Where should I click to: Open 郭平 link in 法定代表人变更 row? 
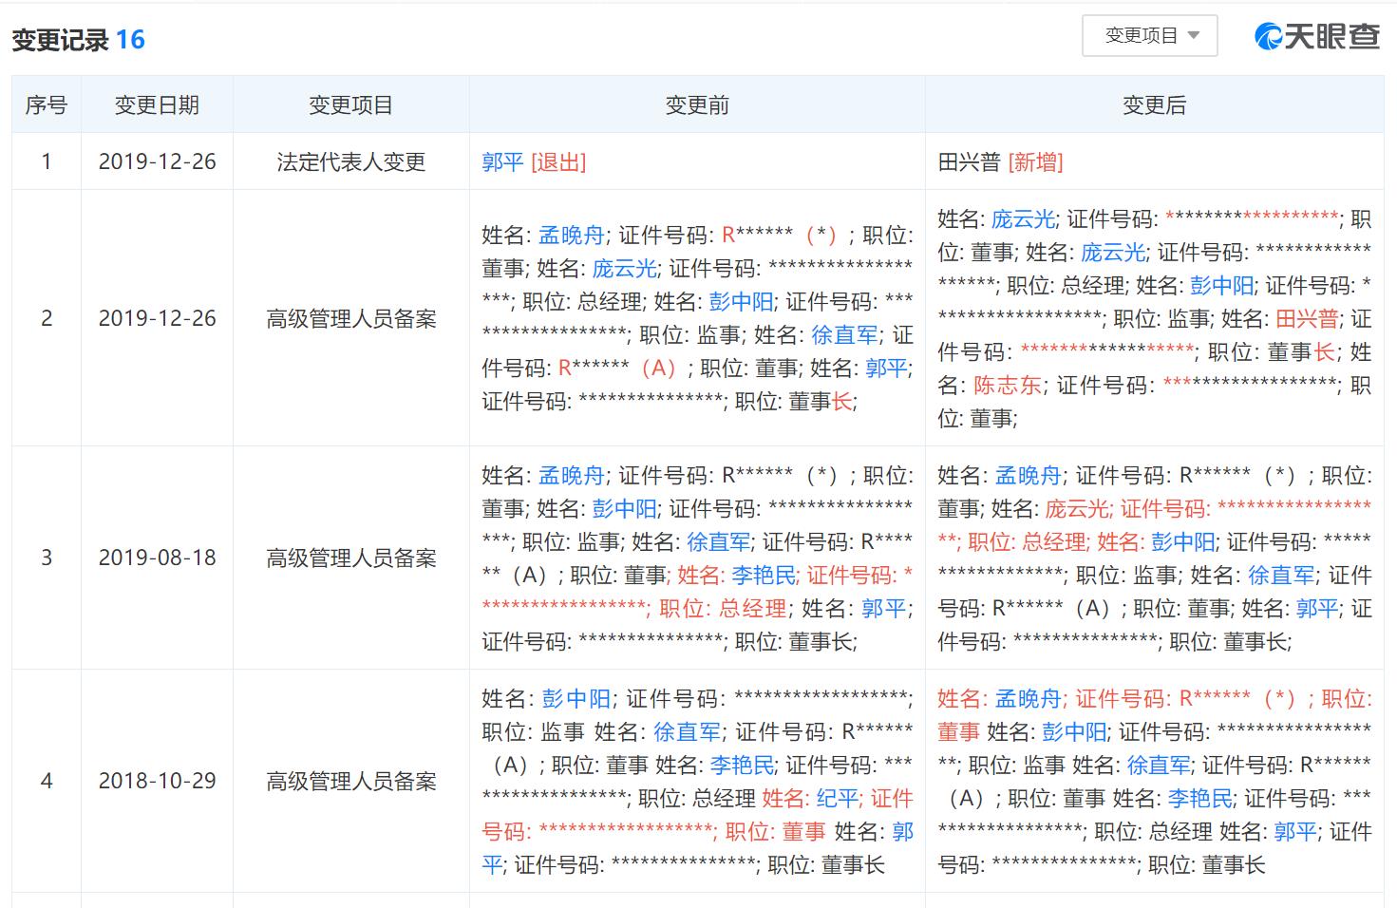[x=502, y=162]
